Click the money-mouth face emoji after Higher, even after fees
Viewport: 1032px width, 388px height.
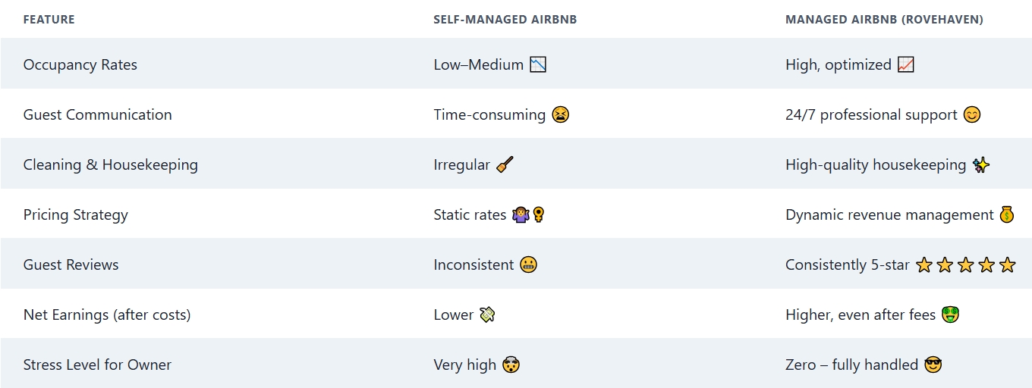(950, 314)
